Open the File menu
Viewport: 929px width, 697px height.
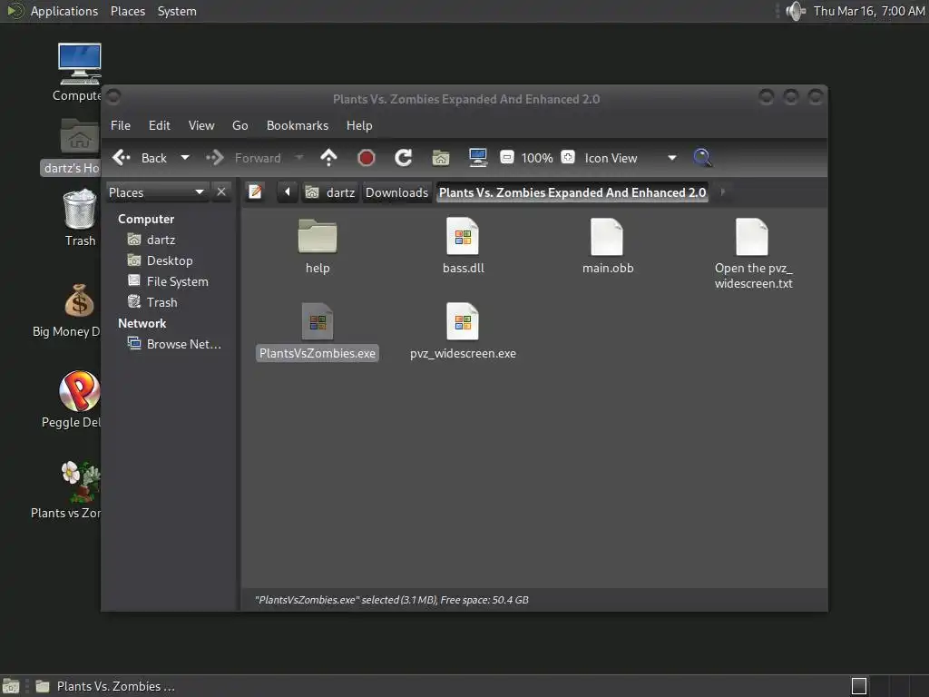pyautogui.click(x=121, y=125)
